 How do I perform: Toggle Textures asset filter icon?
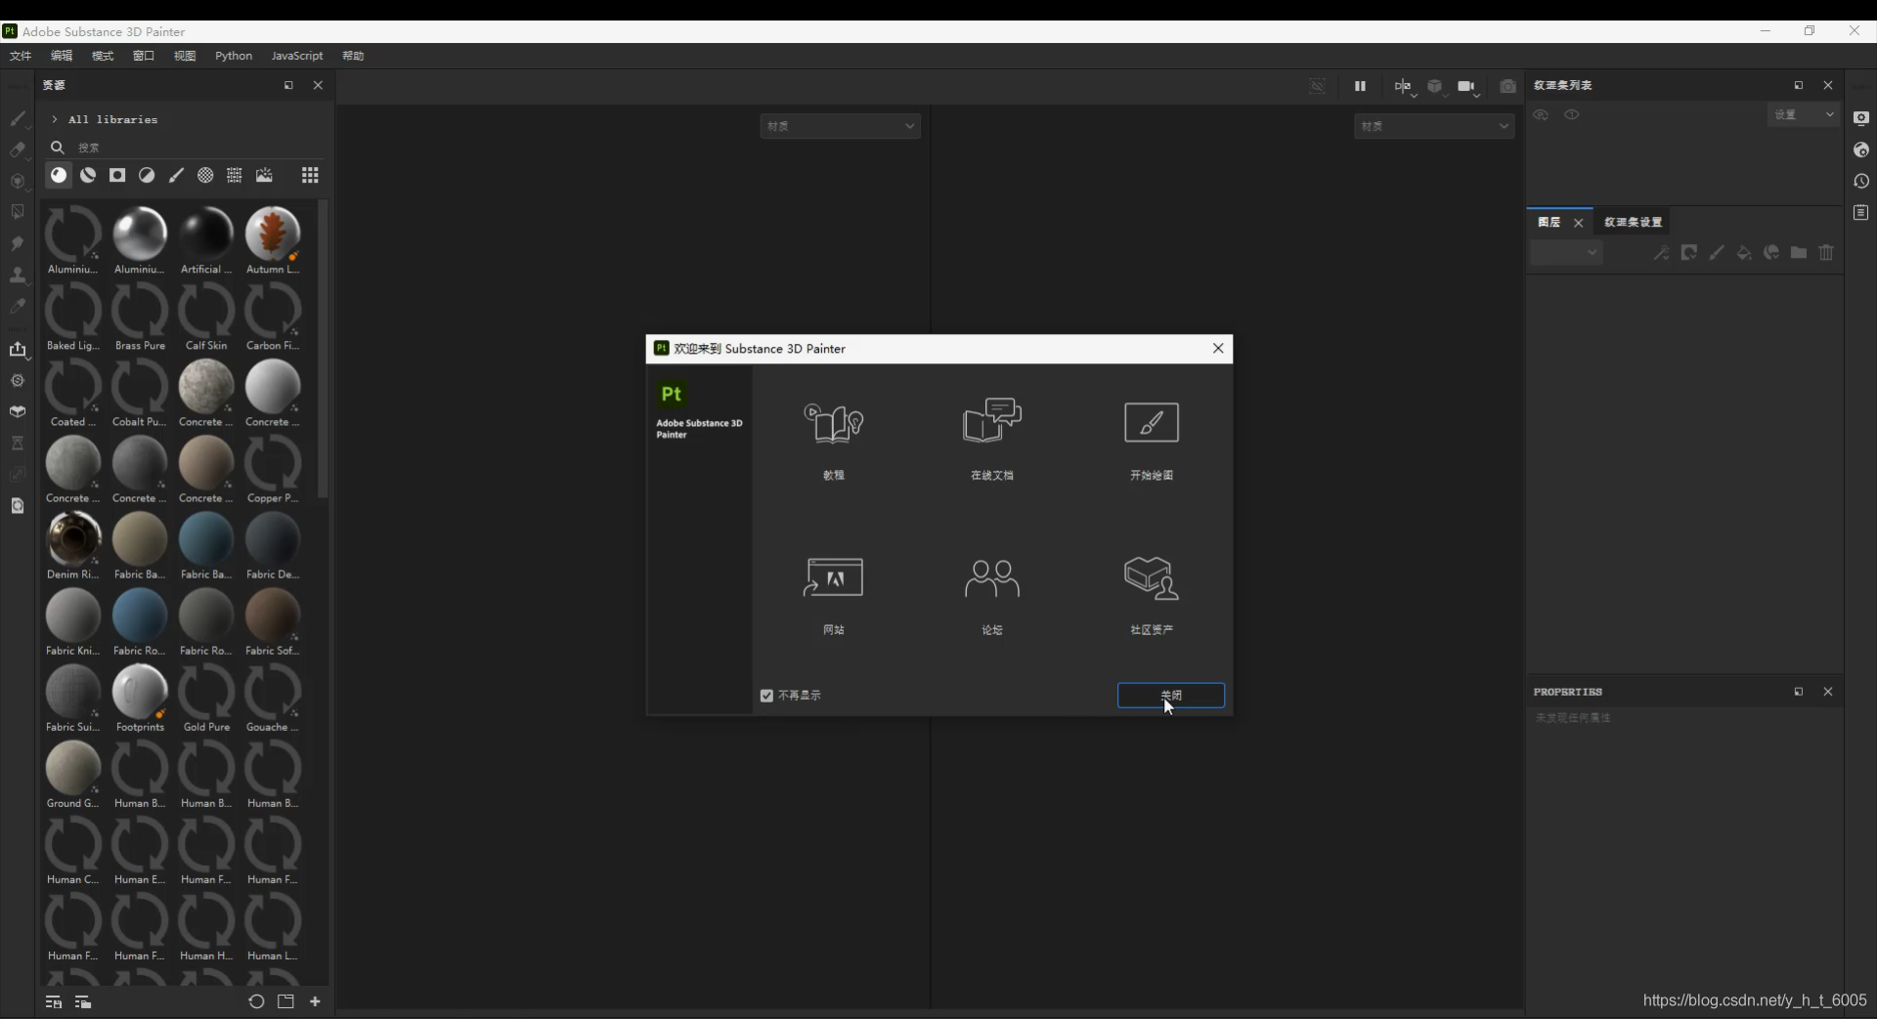click(x=235, y=175)
